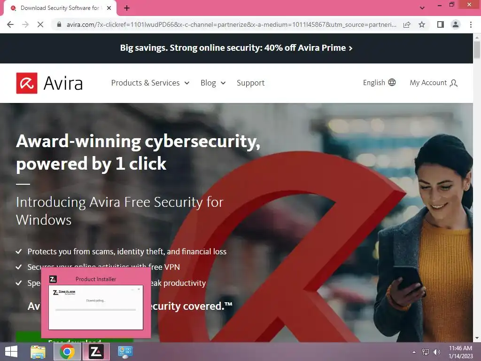Viewport: 481px width, 361px height.
Task: Go back to previous page
Action: point(10,24)
